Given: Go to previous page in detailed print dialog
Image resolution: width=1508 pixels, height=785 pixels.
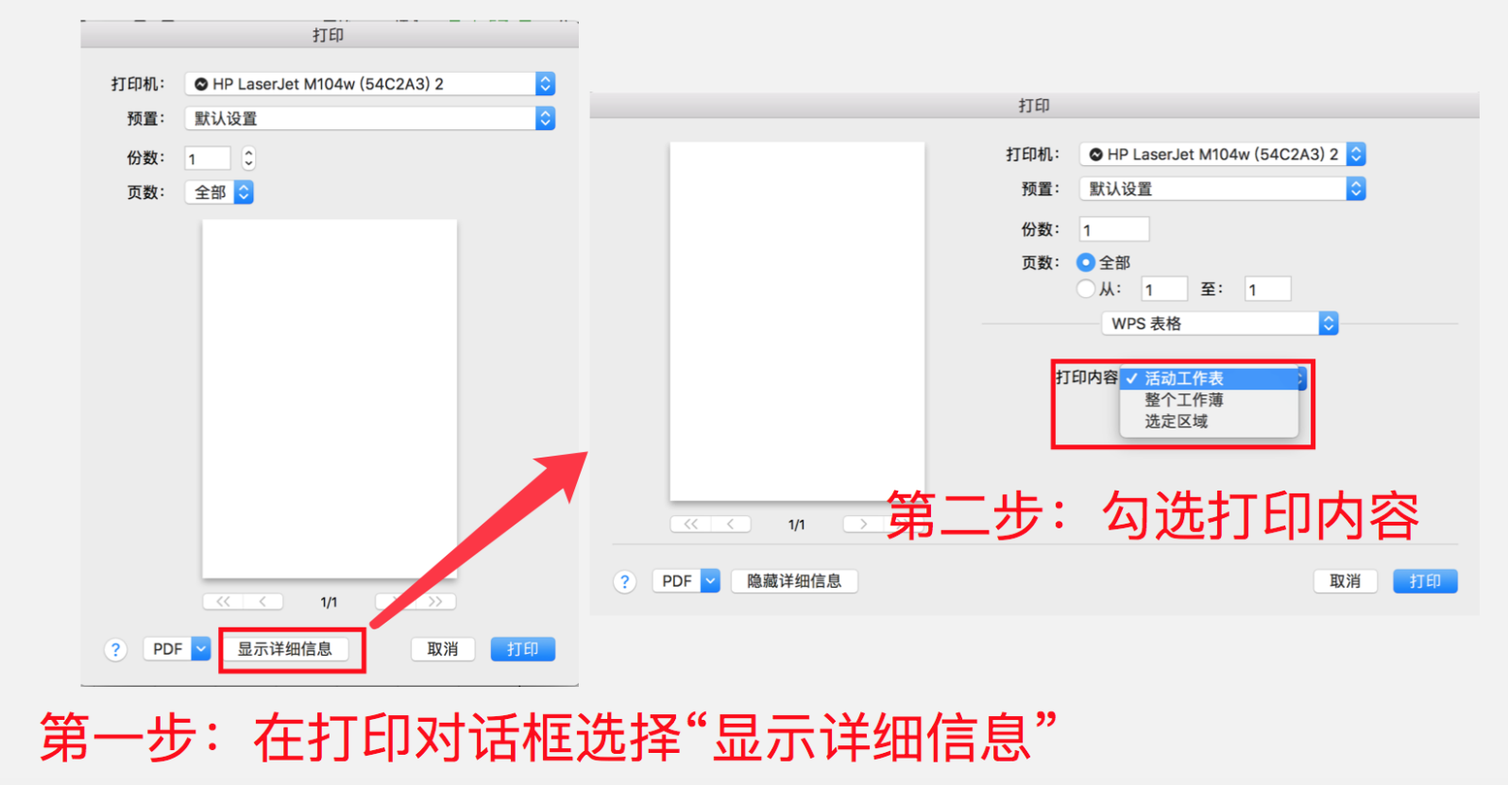Looking at the screenshot, I should pyautogui.click(x=730, y=524).
